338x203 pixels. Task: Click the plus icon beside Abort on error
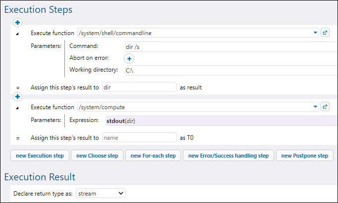pos(129,58)
